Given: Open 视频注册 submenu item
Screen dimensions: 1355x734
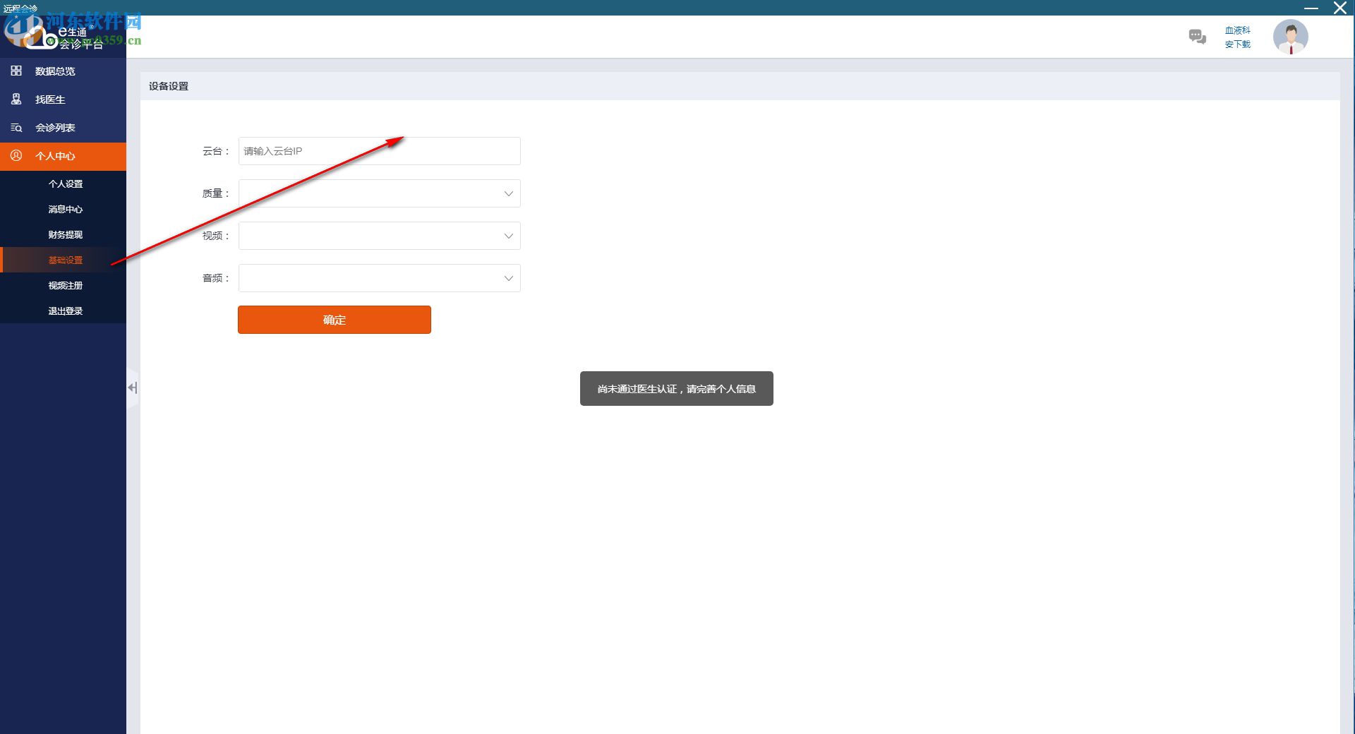Looking at the screenshot, I should pos(63,285).
